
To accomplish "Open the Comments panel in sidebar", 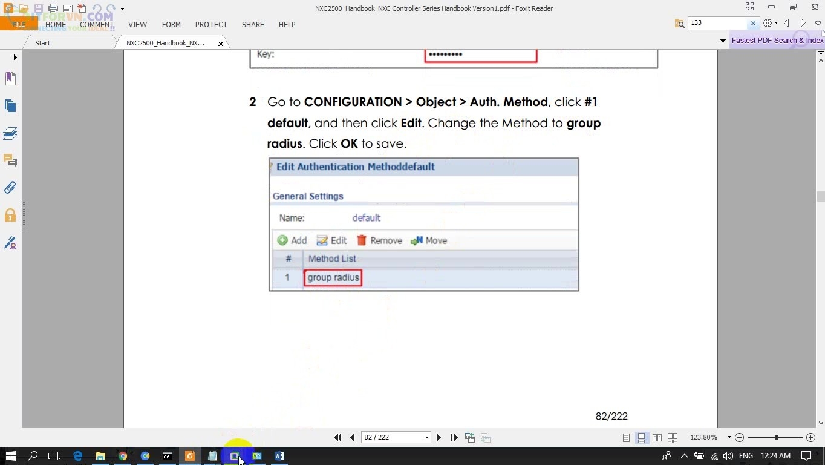I will pos(10,160).
